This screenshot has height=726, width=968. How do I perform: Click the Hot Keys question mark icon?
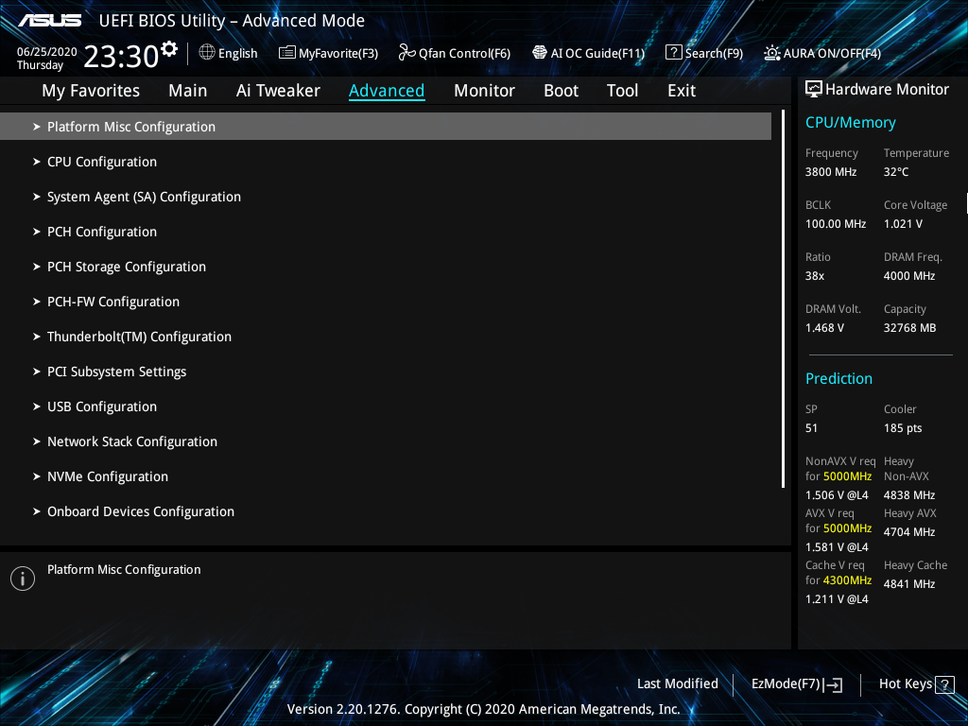coord(944,684)
